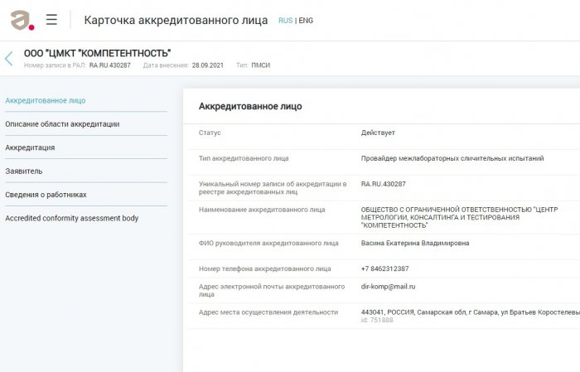Click the Статус field label
The width and height of the screenshot is (580, 372).
(x=210, y=133)
